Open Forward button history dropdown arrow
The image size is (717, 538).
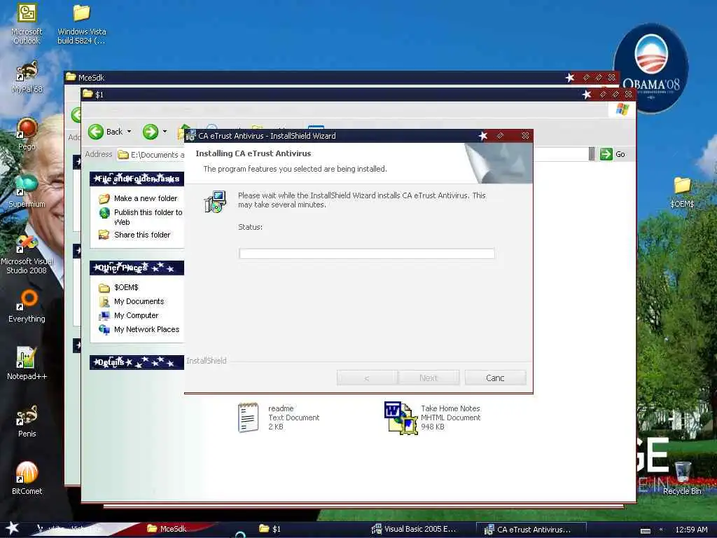click(x=165, y=132)
